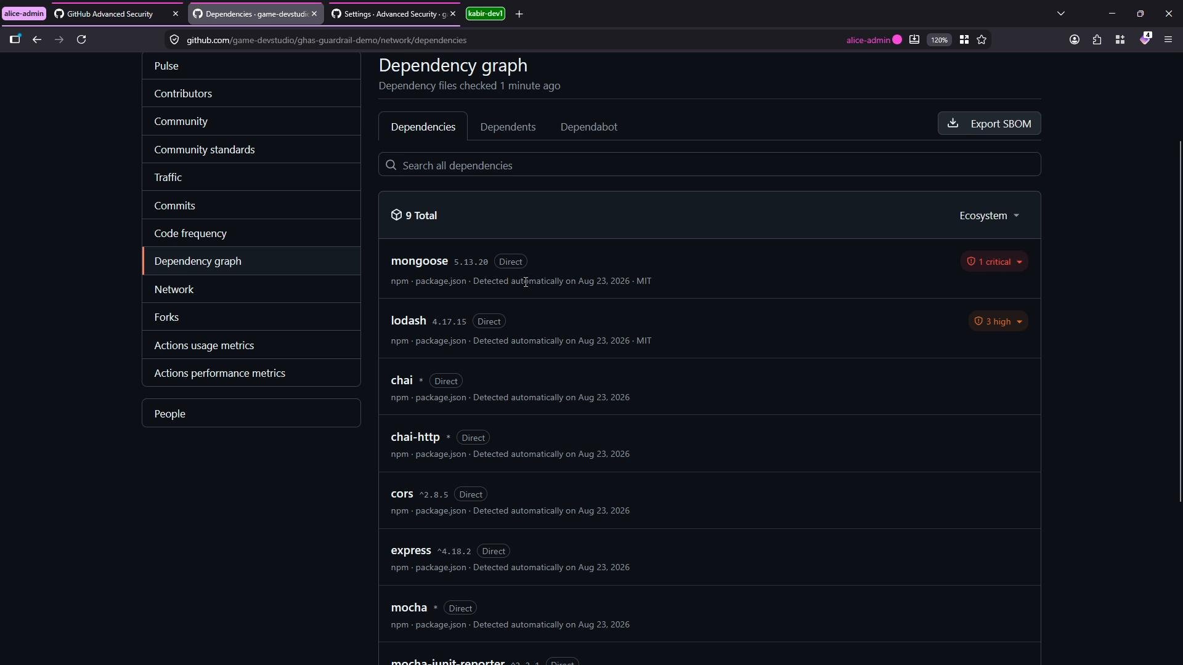The width and height of the screenshot is (1183, 665).
Task: Open the mongoose dependency link
Action: [x=420, y=261]
